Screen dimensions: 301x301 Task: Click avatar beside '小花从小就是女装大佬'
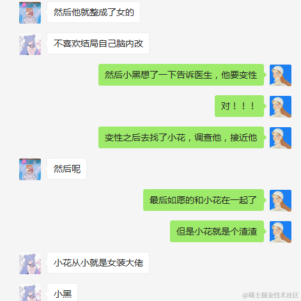30,263
